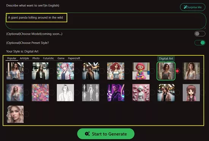Select radio button beside anime girl thumbnail
Screen dimensions: 209x141
tap(77, 71)
